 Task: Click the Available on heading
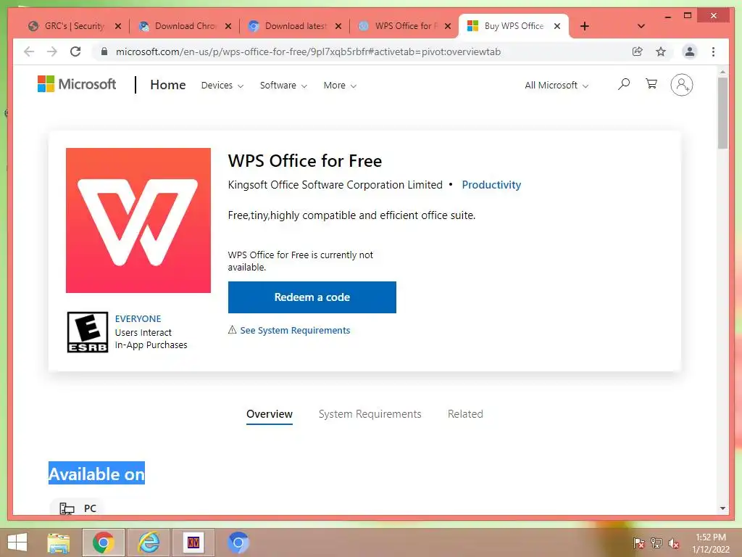tap(96, 474)
